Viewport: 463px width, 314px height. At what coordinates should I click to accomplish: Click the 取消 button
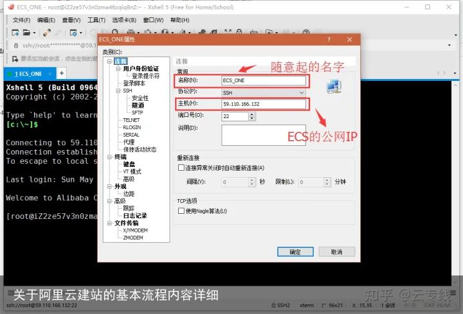click(x=336, y=252)
